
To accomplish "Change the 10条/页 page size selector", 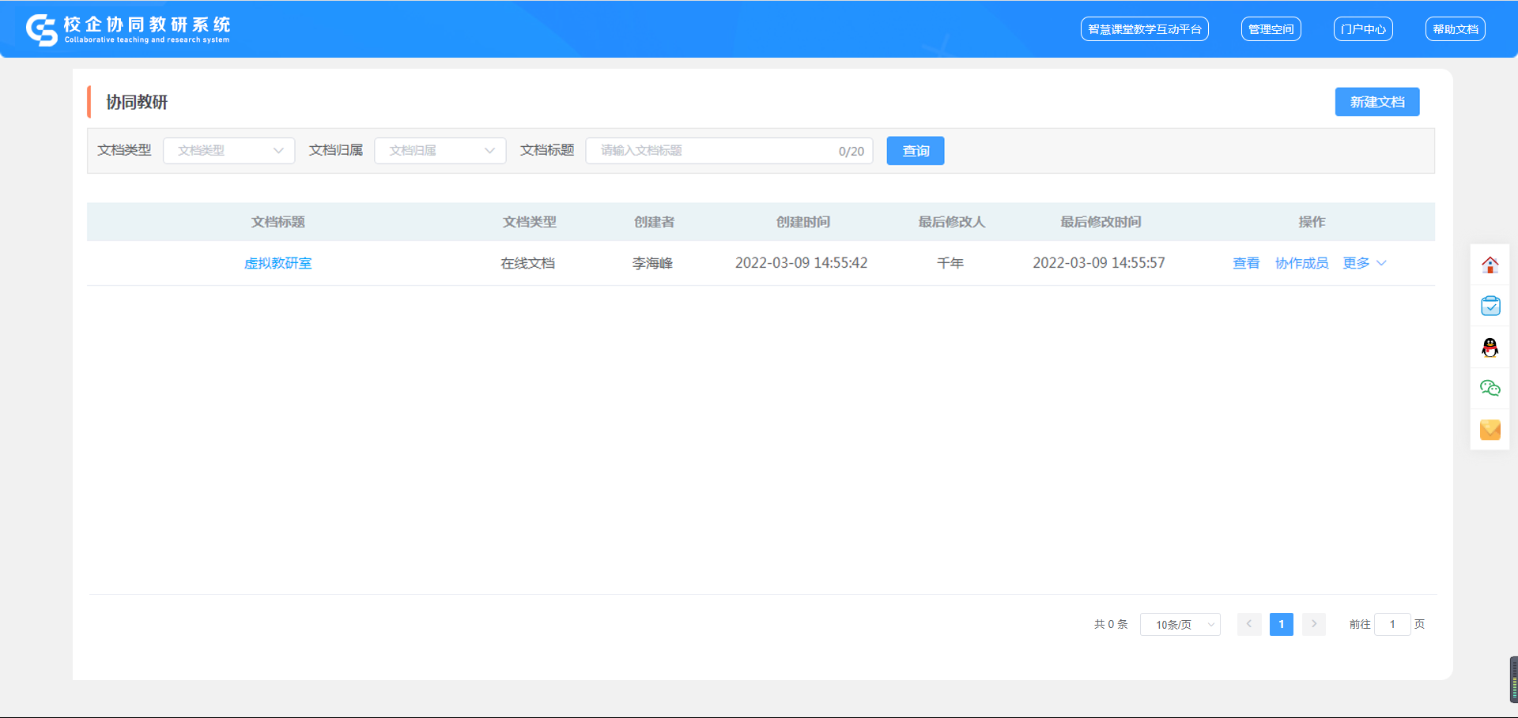I will (x=1180, y=625).
